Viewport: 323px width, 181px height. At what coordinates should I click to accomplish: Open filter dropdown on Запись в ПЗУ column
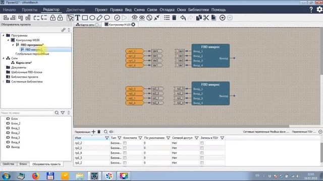(222, 138)
